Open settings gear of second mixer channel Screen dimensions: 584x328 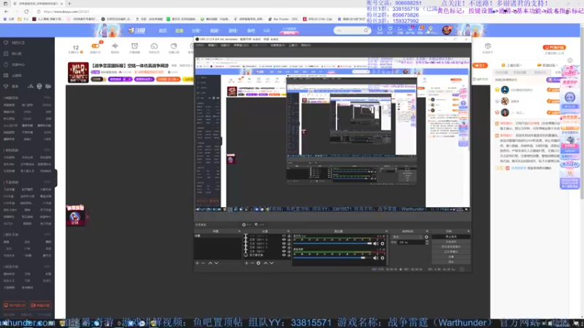point(383,258)
